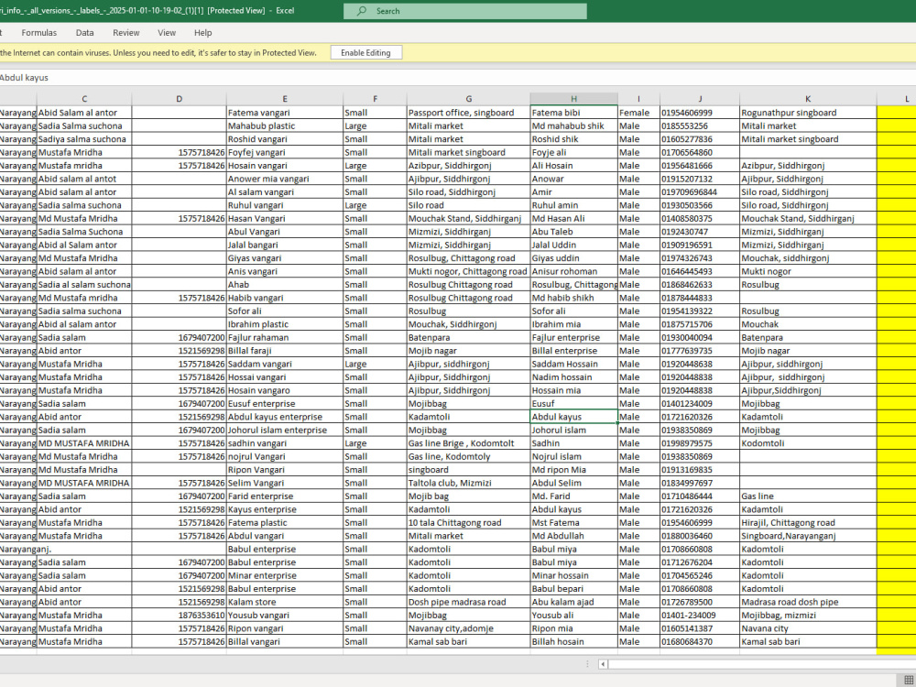
Task: Select column D header
Action: point(179,99)
